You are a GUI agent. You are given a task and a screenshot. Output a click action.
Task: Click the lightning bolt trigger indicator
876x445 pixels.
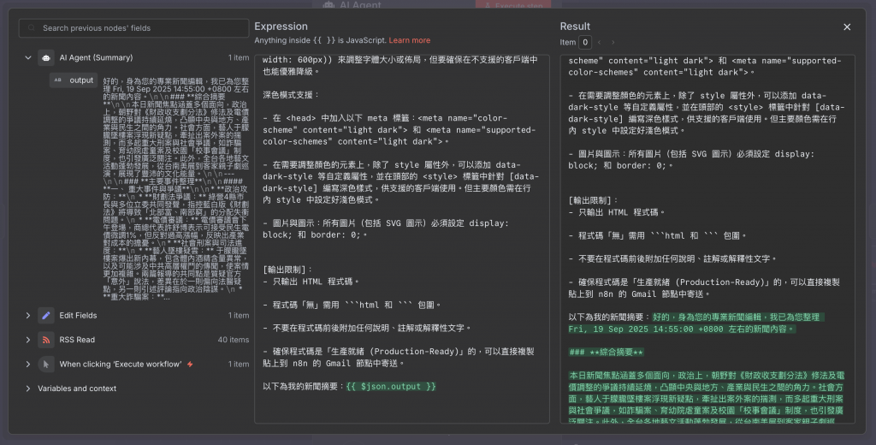coord(190,364)
